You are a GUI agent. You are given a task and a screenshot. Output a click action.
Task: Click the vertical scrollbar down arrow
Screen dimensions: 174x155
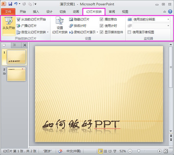171,131
